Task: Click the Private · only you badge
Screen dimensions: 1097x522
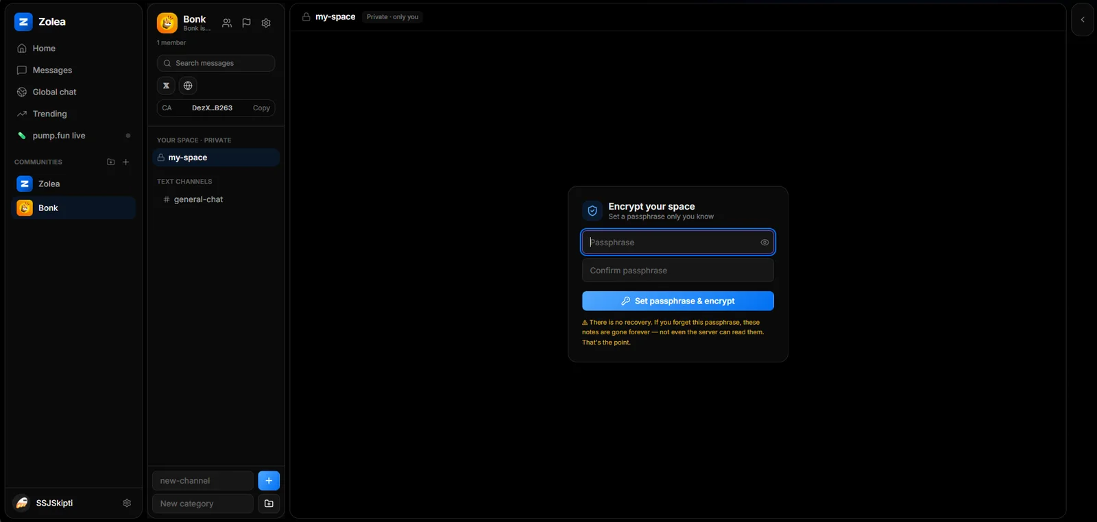Action: click(x=392, y=17)
